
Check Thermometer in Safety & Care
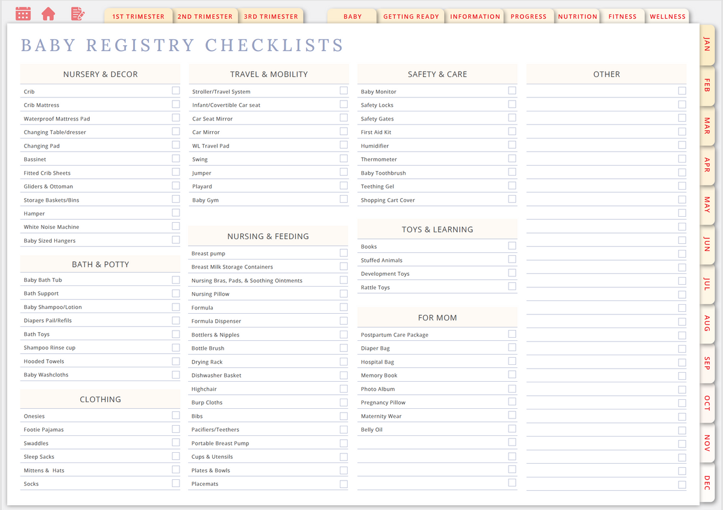512,159
